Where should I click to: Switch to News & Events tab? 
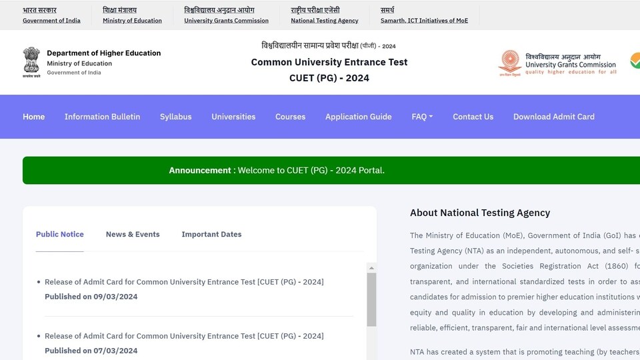[x=133, y=234]
